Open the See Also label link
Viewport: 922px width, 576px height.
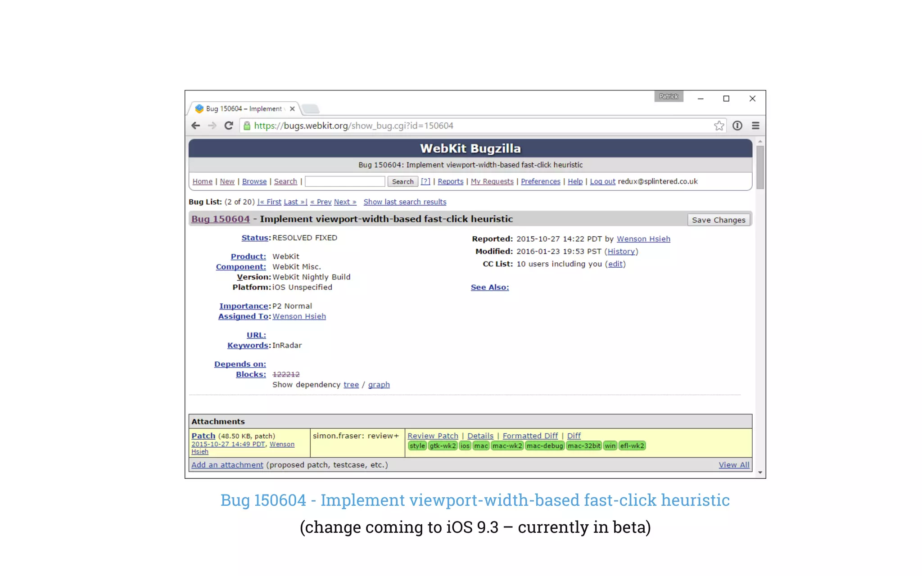coord(490,288)
